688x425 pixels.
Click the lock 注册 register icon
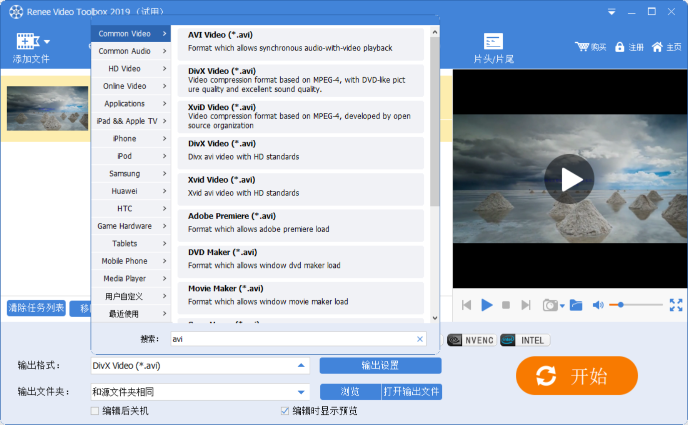click(x=620, y=46)
